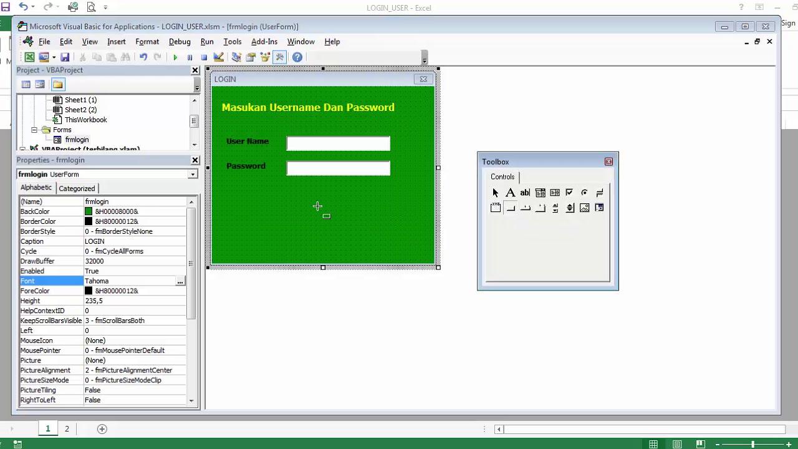Open the Format menu
The image size is (798, 449).
147,42
